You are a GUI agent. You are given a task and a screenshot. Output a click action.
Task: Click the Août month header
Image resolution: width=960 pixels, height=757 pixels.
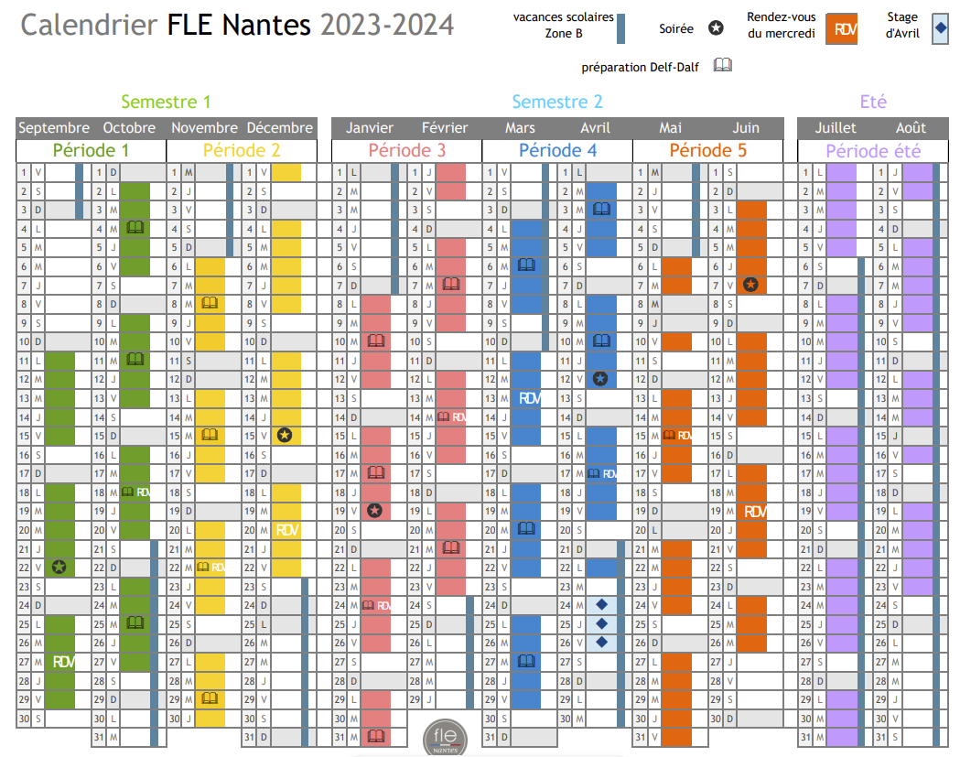click(911, 128)
